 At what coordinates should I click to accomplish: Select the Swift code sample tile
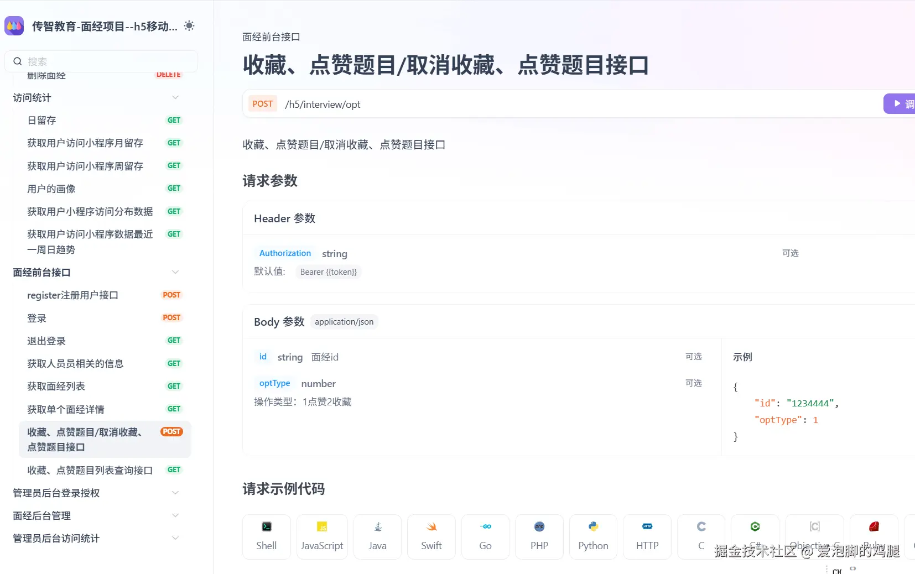pyautogui.click(x=431, y=537)
